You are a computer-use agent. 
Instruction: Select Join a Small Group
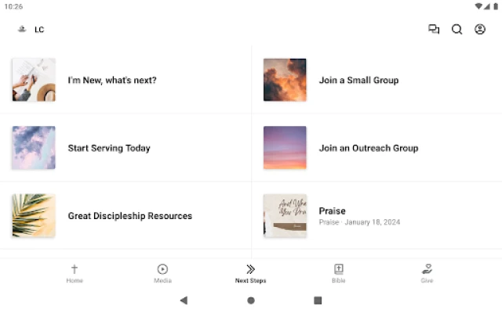click(x=358, y=80)
